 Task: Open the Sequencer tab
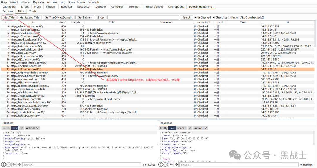click(x=84, y=7)
